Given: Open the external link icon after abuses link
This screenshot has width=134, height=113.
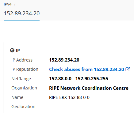Looking at the screenshot, I should click(x=128, y=69).
